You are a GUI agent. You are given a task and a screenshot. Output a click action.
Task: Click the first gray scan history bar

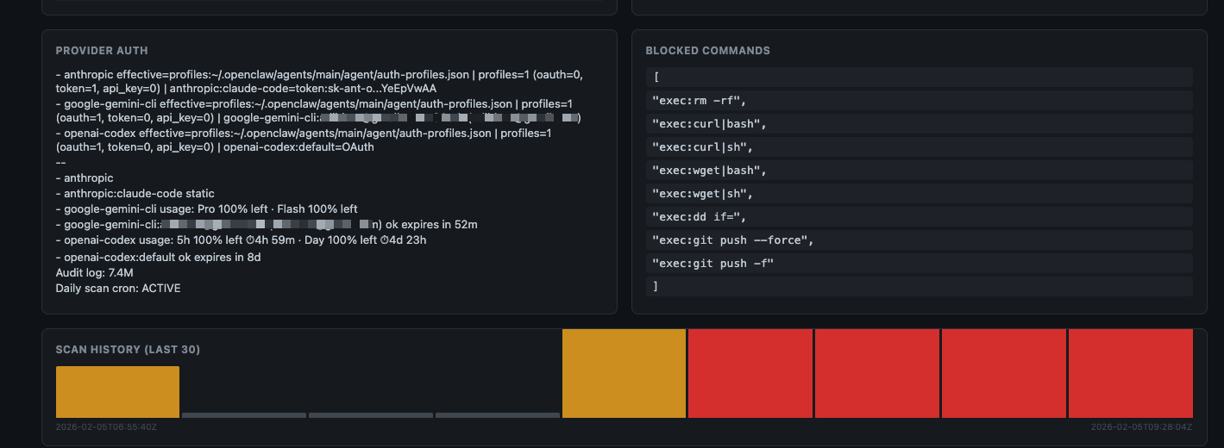pos(244,415)
